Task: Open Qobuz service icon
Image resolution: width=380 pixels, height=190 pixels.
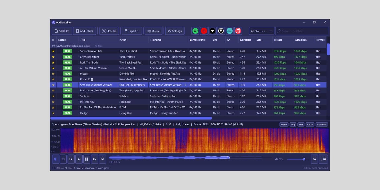Action: tap(221, 31)
